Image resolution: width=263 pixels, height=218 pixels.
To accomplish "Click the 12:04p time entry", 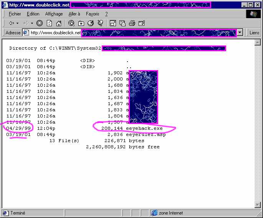I will (x=46, y=128).
